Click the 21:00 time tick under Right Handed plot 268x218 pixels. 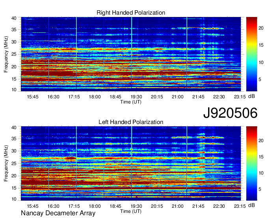point(178,97)
